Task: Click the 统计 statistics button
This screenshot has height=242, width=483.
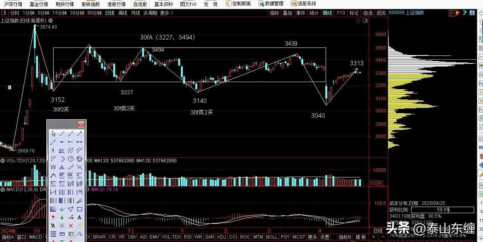Action: click(314, 13)
